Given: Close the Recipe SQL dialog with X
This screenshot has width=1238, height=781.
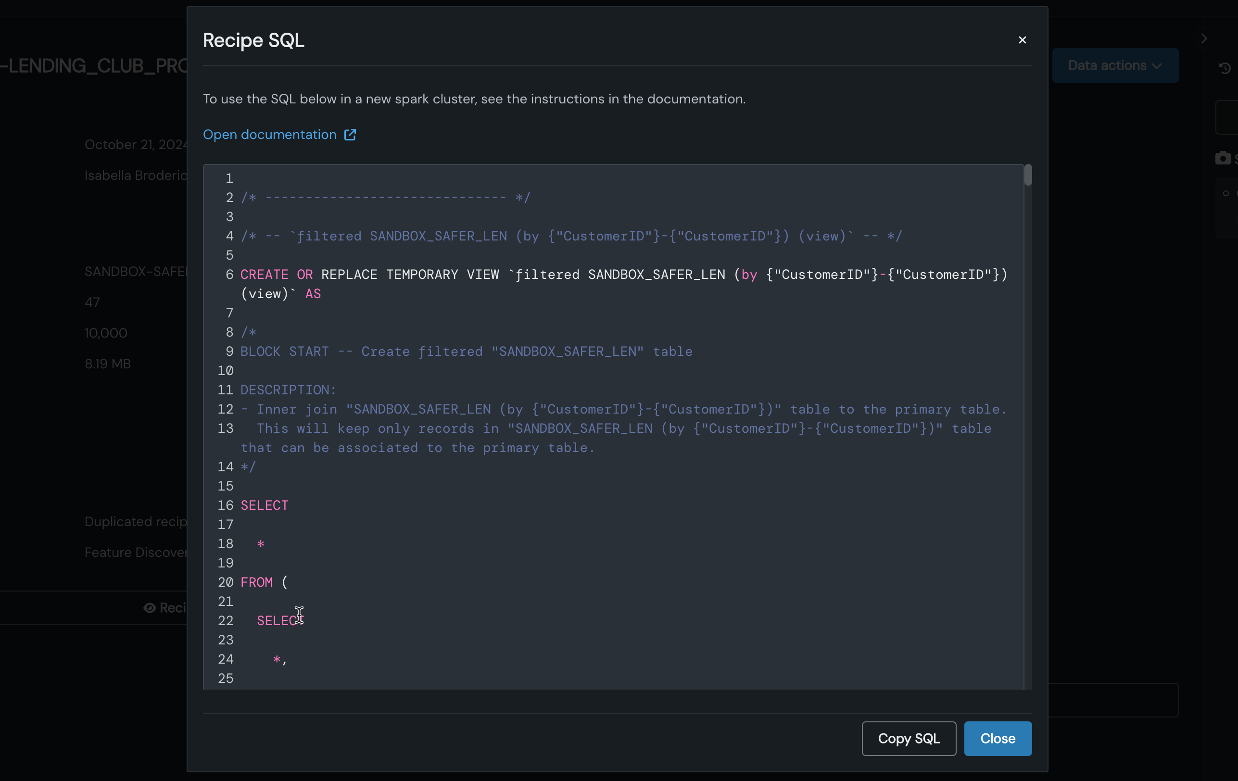Looking at the screenshot, I should (1022, 40).
